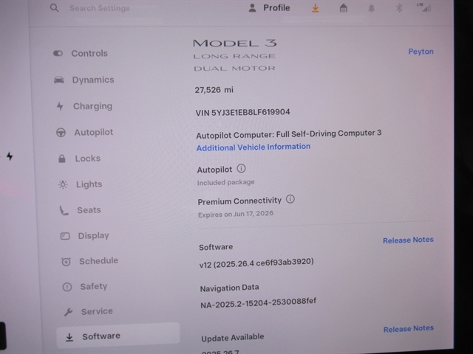Image resolution: width=473 pixels, height=354 pixels.
Task: Tap the LTE signal strength icon
Action: tap(423, 7)
